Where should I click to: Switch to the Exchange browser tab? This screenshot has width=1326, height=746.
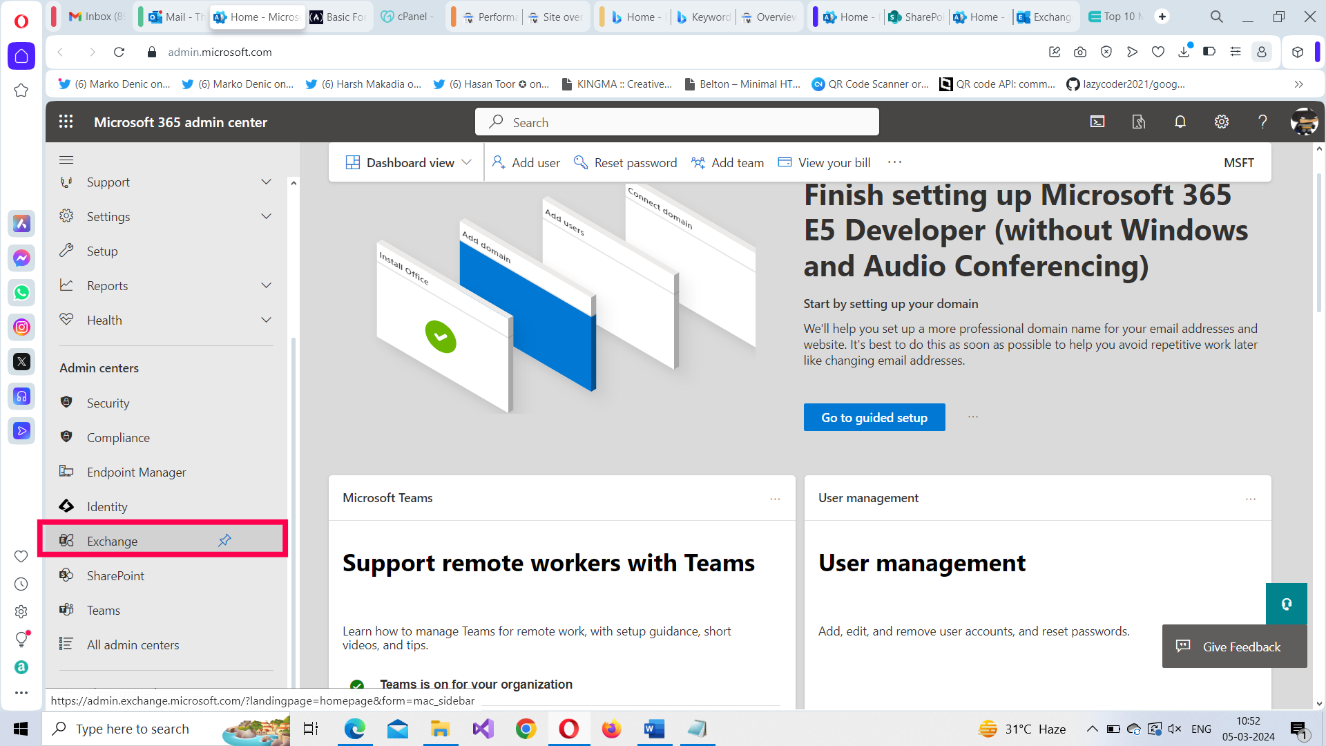tap(1045, 16)
